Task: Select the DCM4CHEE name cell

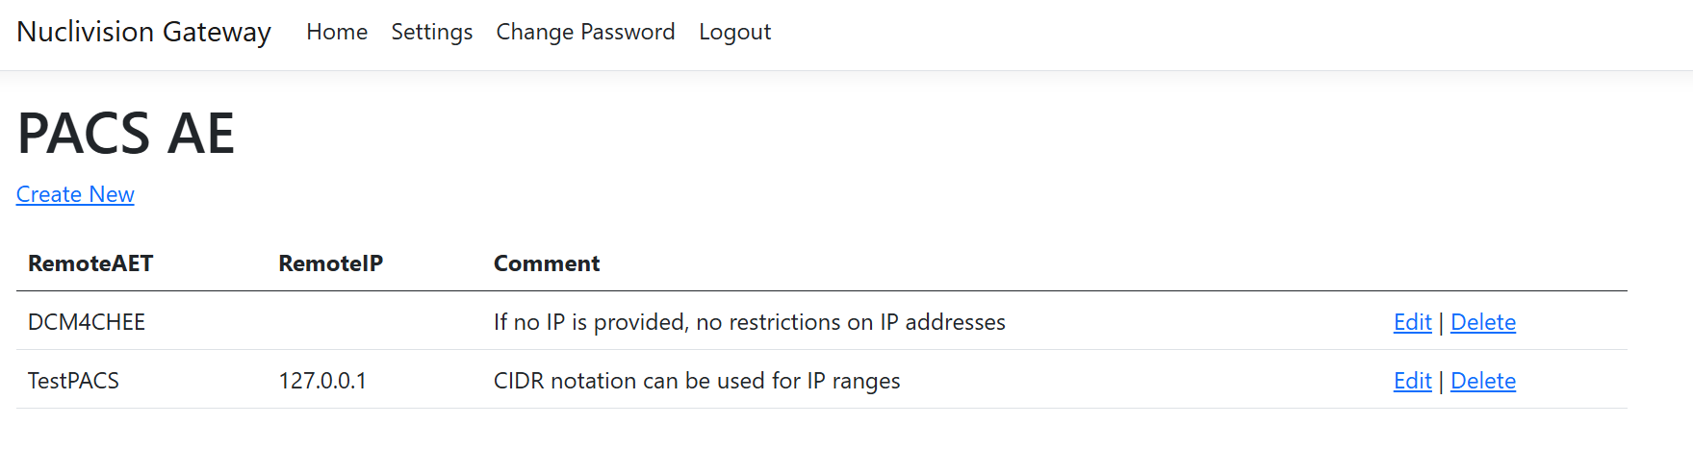Action: pyautogui.click(x=87, y=322)
